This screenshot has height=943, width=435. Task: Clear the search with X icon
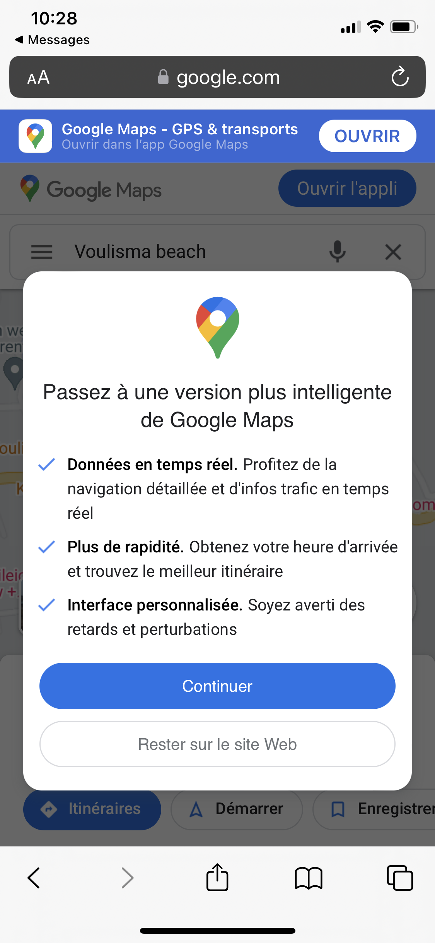pos(393,252)
